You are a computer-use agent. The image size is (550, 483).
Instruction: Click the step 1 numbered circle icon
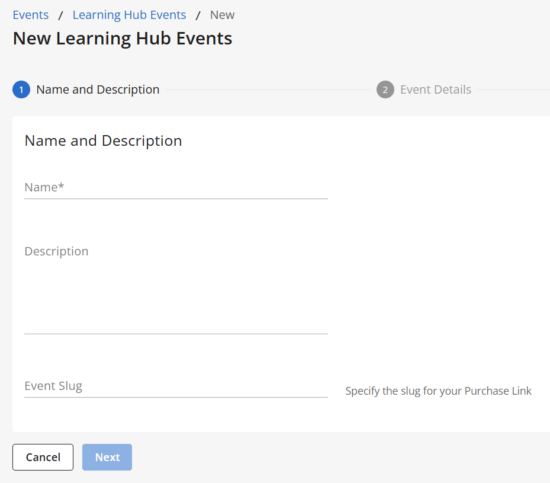[x=21, y=90]
